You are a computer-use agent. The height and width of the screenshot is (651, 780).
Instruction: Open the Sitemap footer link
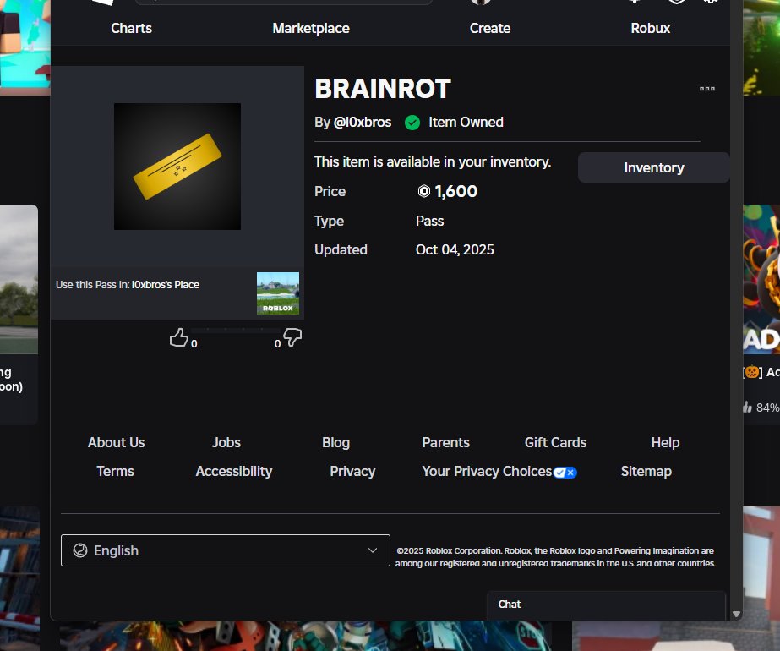pyautogui.click(x=646, y=471)
